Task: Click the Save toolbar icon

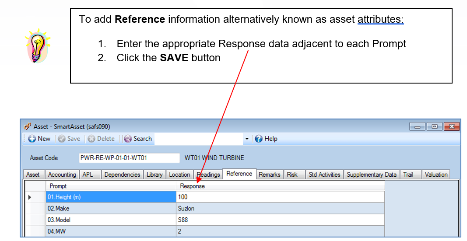Action: [x=62, y=139]
